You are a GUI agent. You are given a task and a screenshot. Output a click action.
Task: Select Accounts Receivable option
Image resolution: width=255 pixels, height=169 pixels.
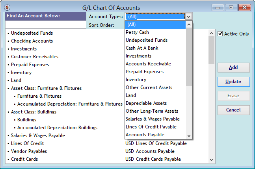pyautogui.click(x=155, y=64)
